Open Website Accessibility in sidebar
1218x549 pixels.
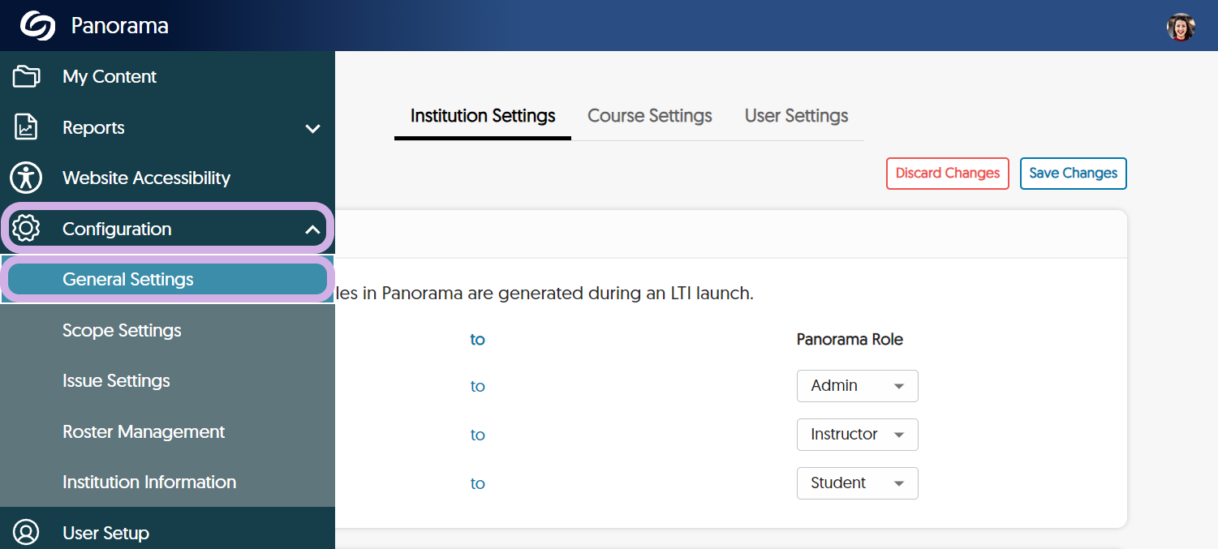coord(167,178)
